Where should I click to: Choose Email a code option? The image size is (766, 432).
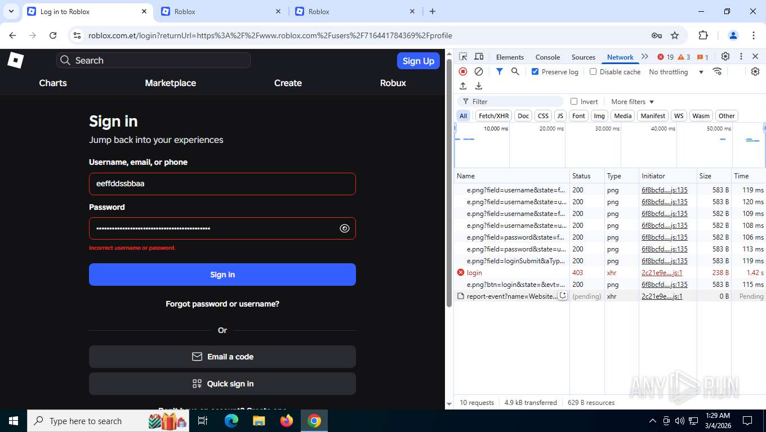[222, 357]
